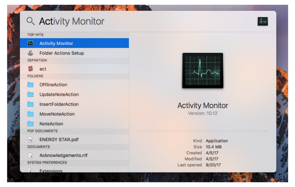This screenshot has height=187, width=295.
Task: Click the DOCUMENTS section header
Action: pos(38,147)
